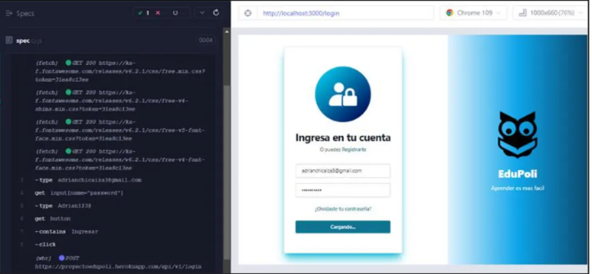Open the spec file name
Screen dimensions: 592x274
pos(28,41)
